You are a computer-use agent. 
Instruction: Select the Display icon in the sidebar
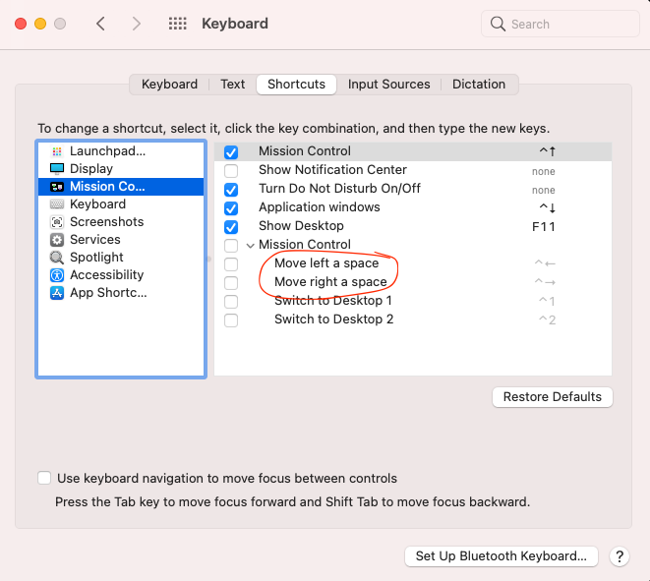[57, 169]
